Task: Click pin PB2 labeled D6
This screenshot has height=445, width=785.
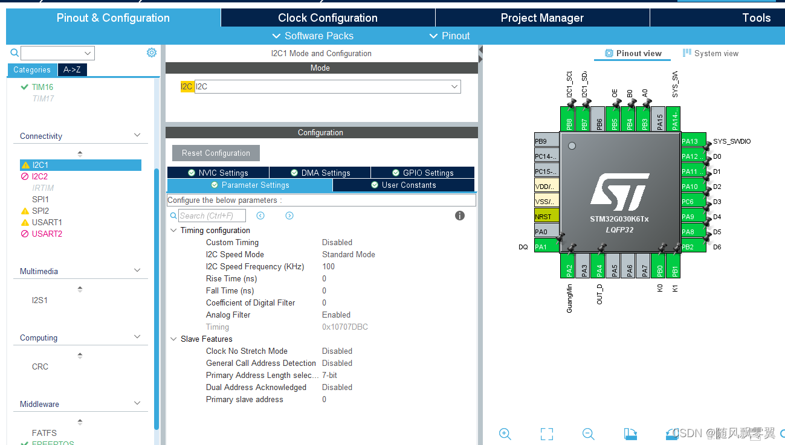Action: tap(693, 246)
